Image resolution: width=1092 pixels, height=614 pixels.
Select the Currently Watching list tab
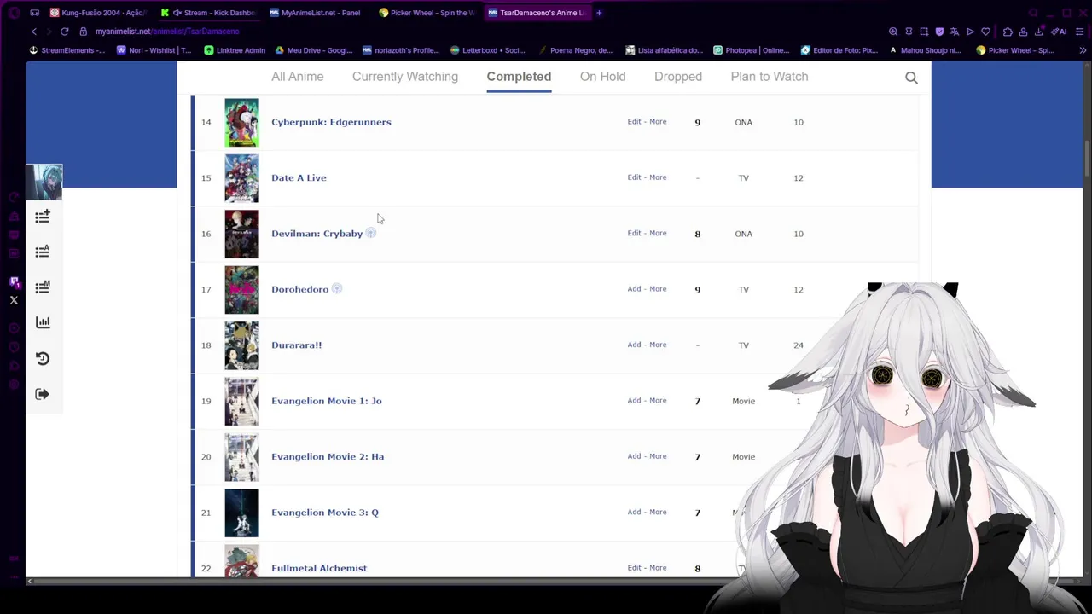(x=405, y=77)
